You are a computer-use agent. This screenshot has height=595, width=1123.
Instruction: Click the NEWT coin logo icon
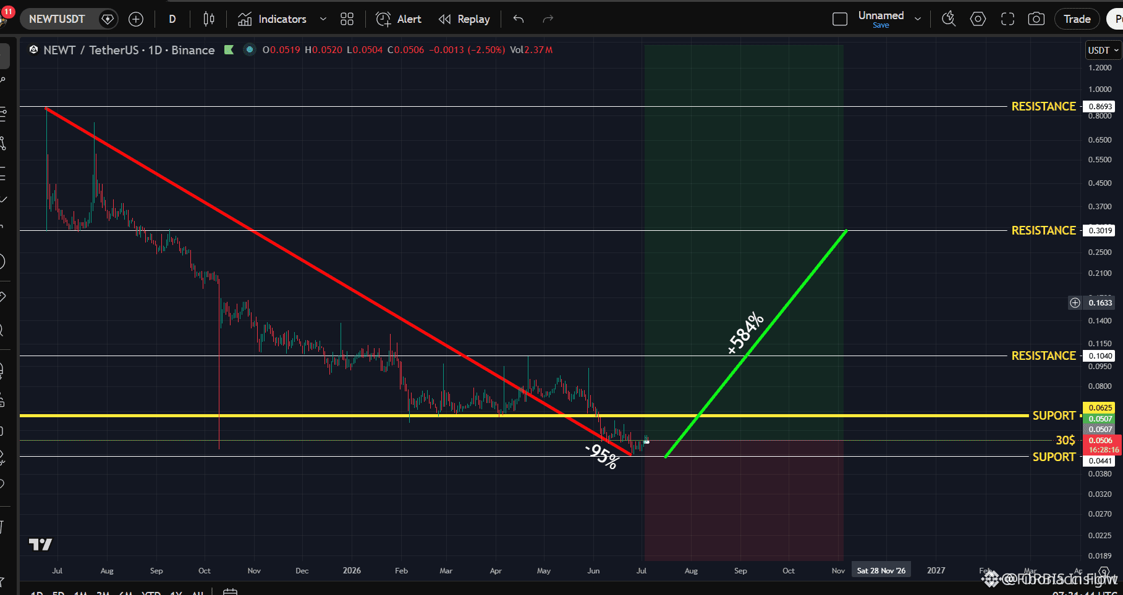[33, 50]
